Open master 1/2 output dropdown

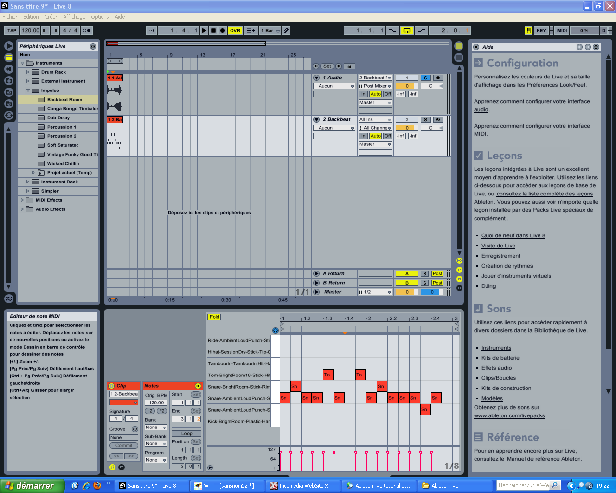(375, 292)
